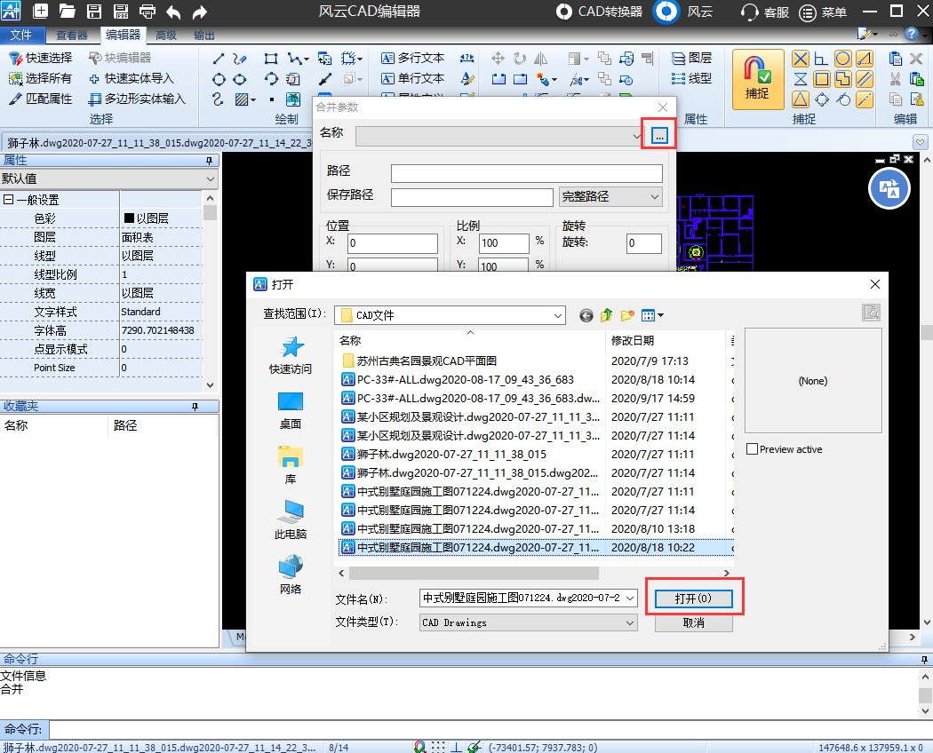Expand the document tabs list arrow

pos(921,142)
